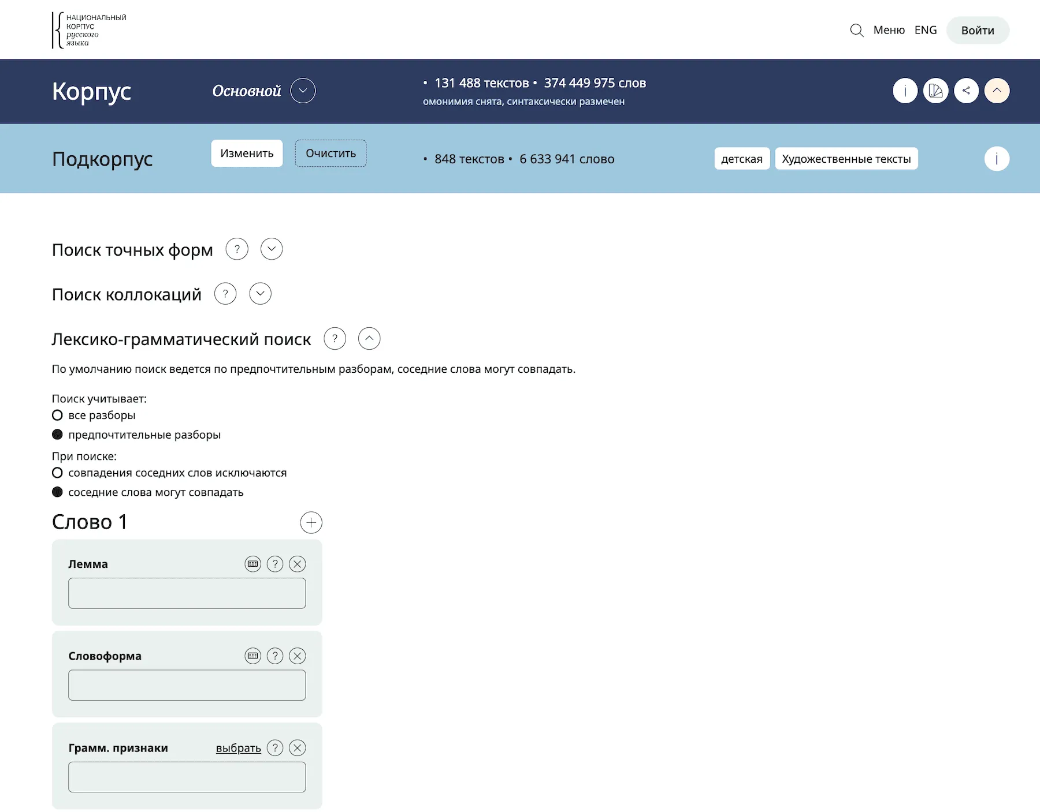Click the детская subcorpus tag
Image resolution: width=1040 pixels, height=812 pixels.
point(742,159)
